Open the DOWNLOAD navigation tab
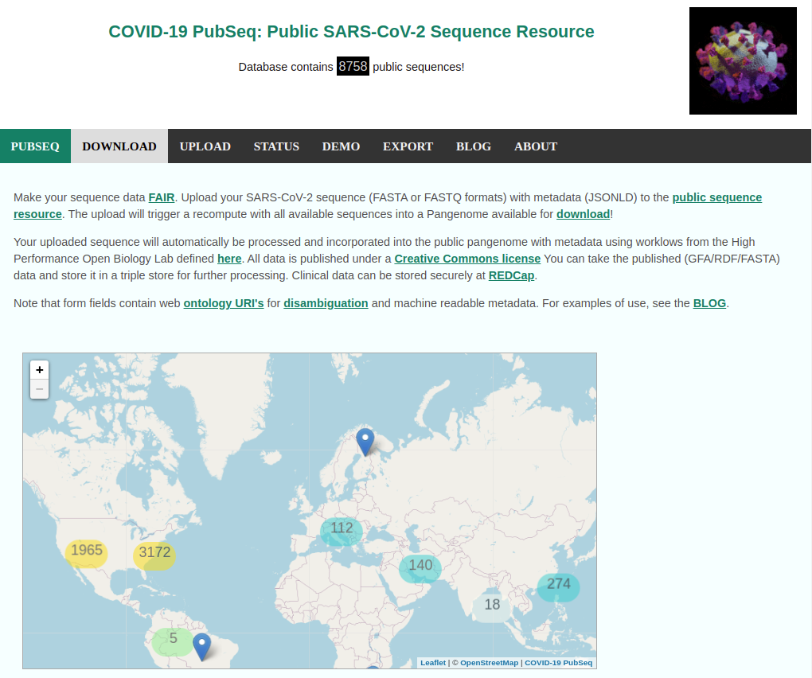Image resolution: width=812 pixels, height=678 pixels. (x=119, y=146)
